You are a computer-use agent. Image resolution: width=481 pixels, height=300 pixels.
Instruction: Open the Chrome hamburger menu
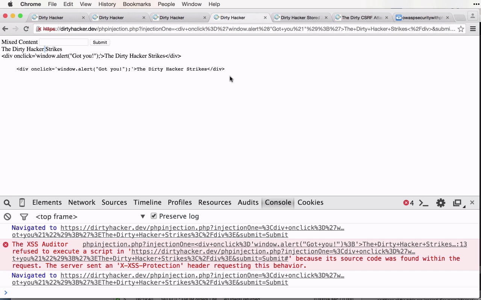(x=473, y=29)
